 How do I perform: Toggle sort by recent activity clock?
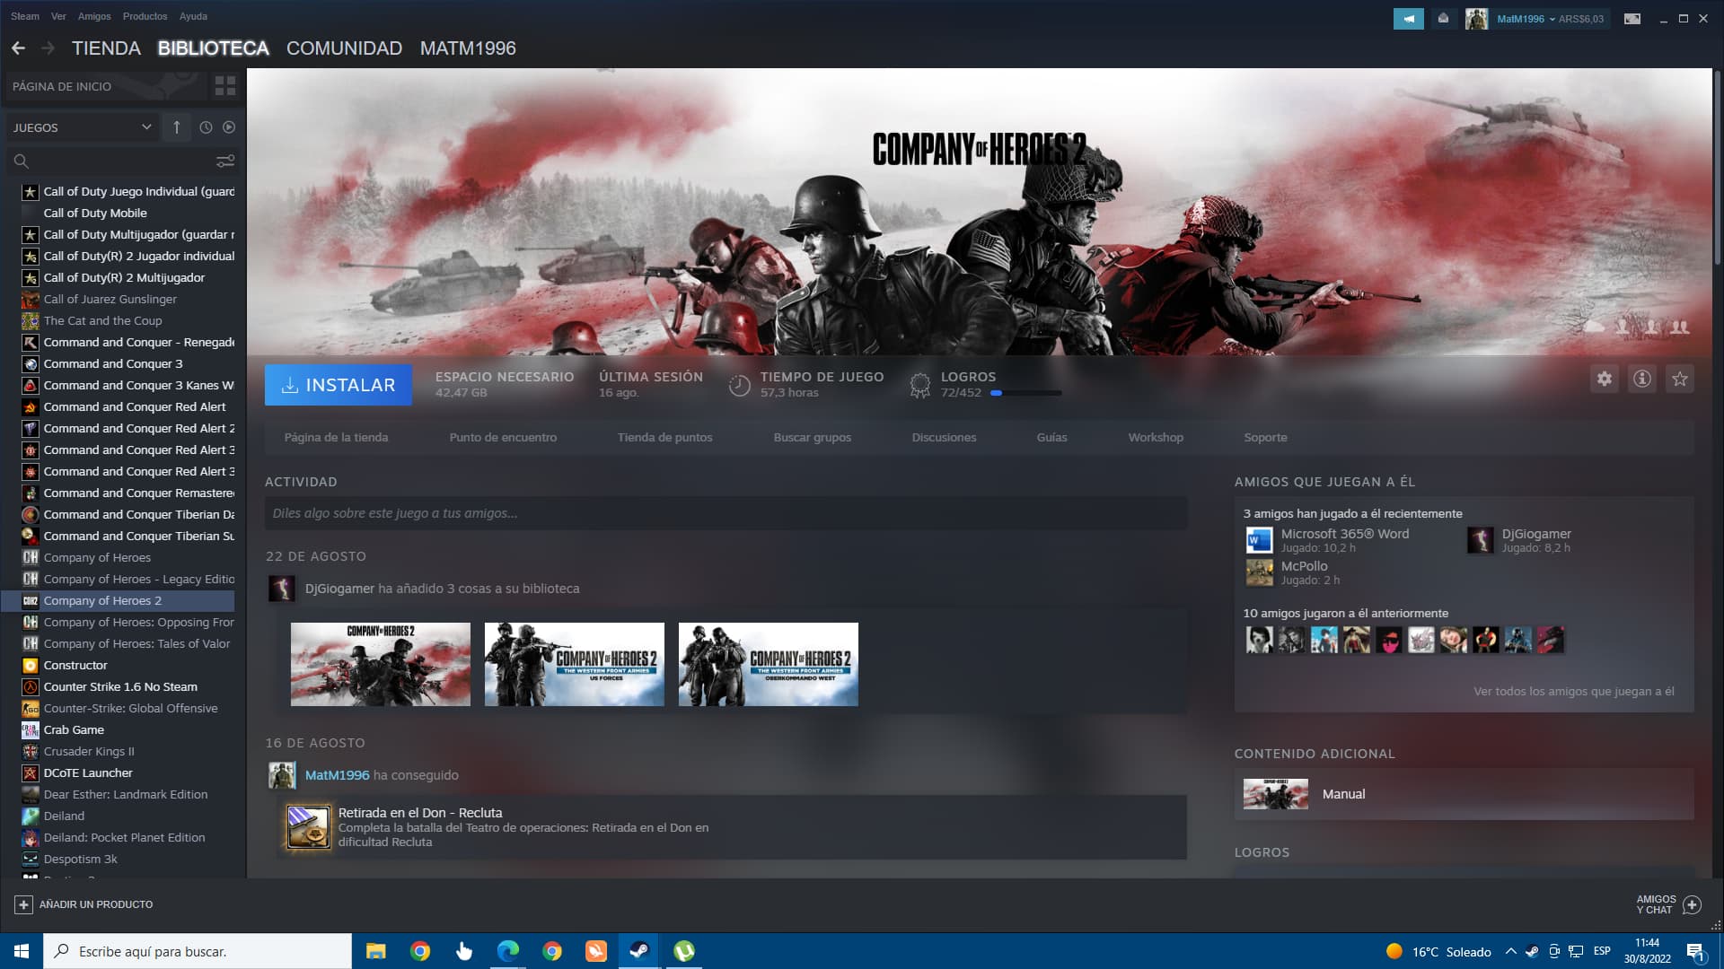[x=206, y=127]
